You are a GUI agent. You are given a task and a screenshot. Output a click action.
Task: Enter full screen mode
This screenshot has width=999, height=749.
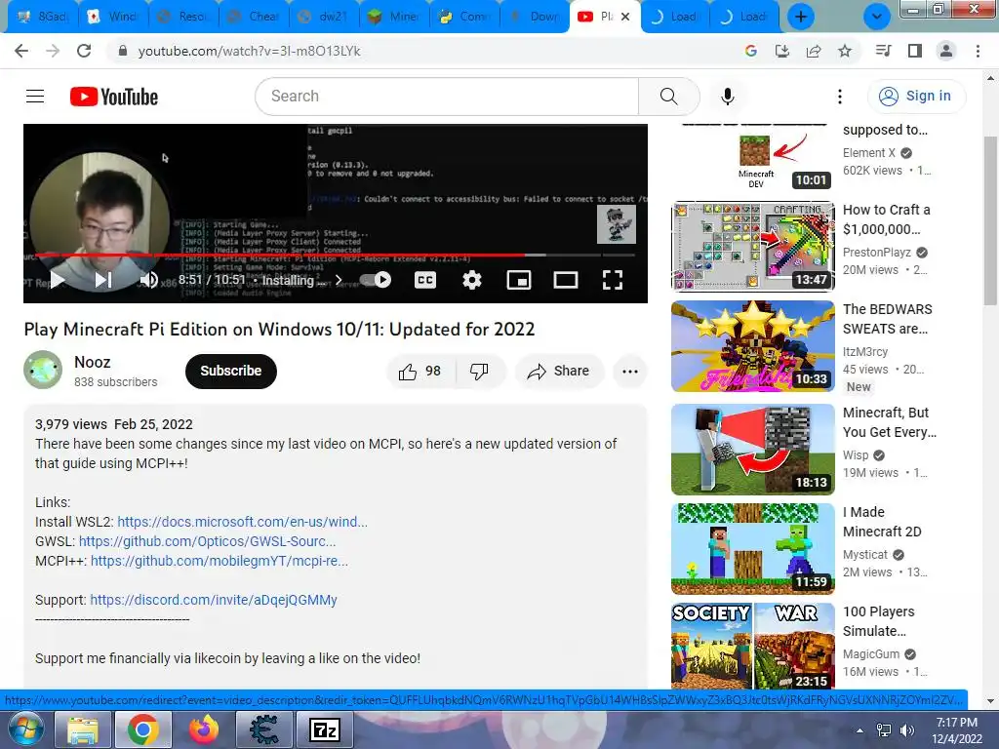(x=613, y=280)
